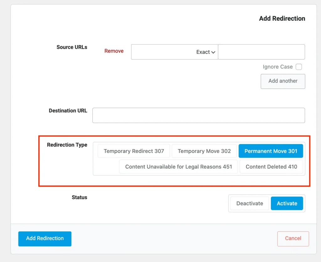The height and width of the screenshot is (262, 321).
Task: Click the Redirection Type label
Action: 67,145
